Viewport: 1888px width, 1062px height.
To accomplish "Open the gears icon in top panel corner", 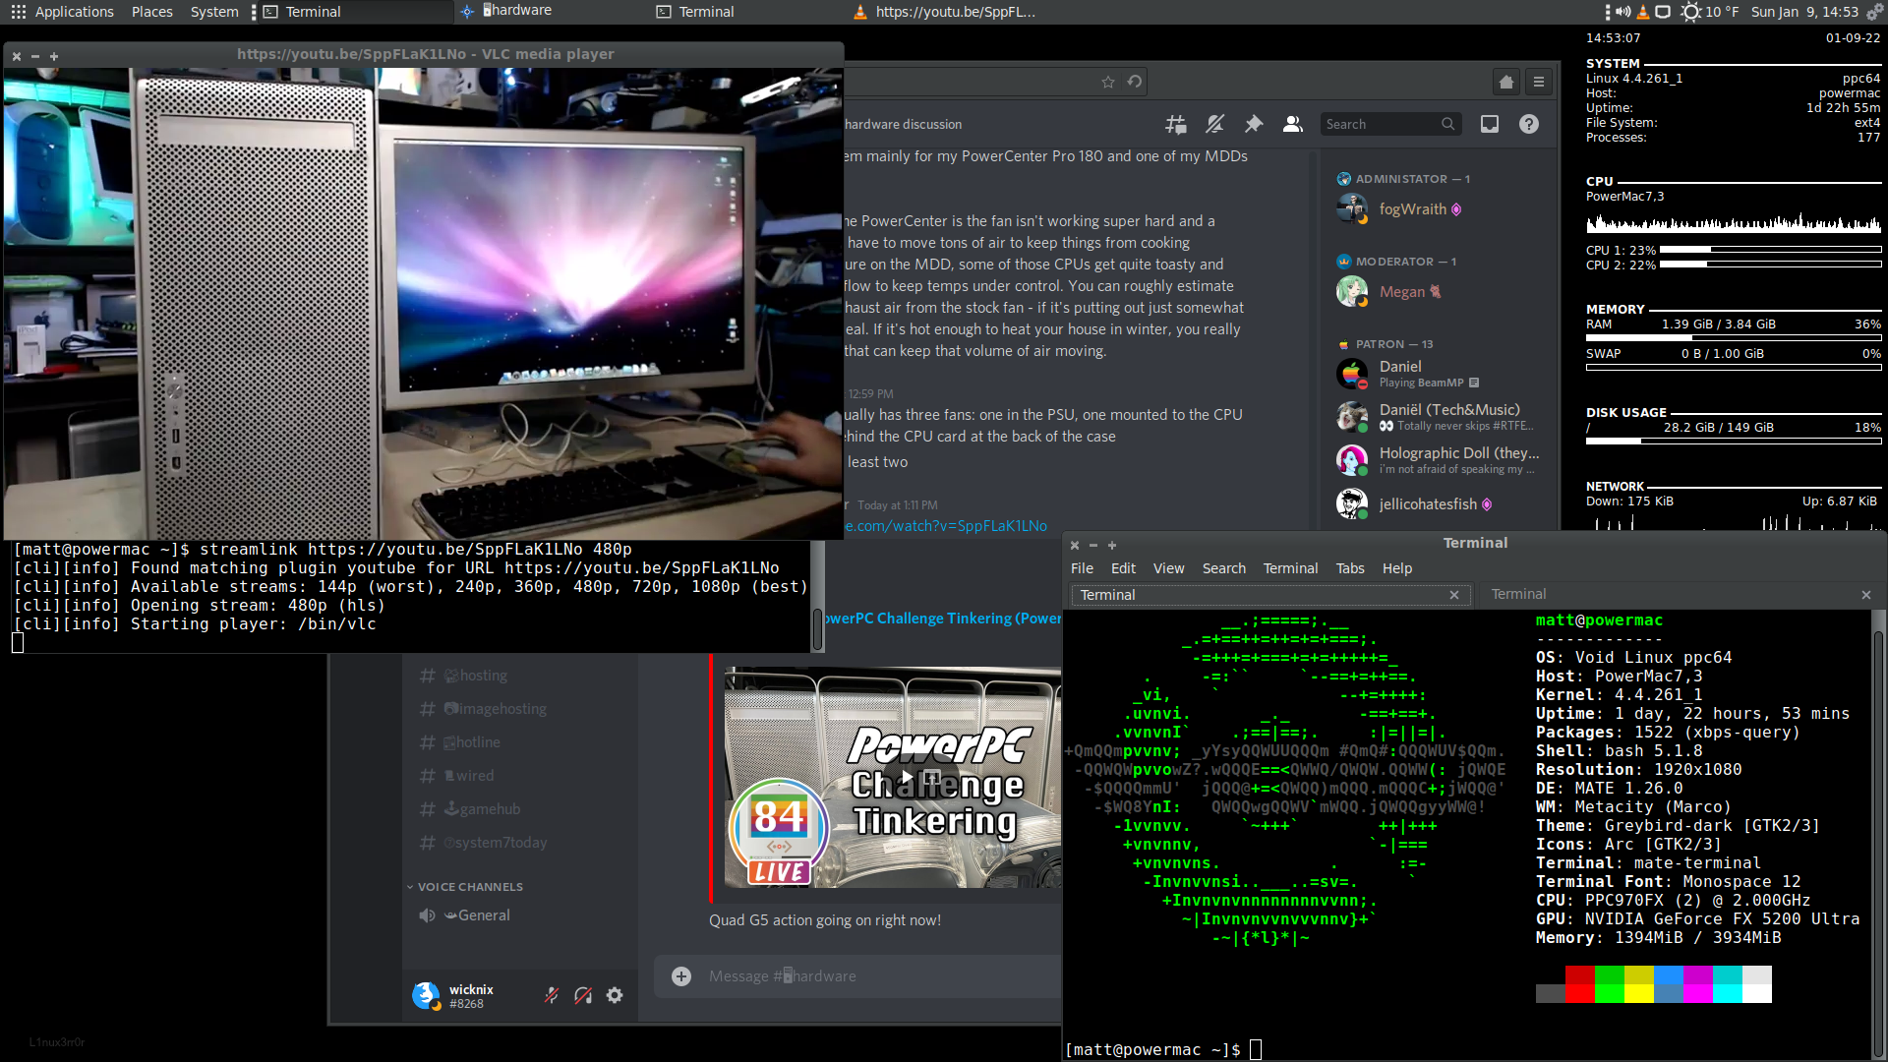I will tap(1874, 12).
